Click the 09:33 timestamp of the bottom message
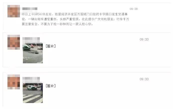 (x=144, y=79)
